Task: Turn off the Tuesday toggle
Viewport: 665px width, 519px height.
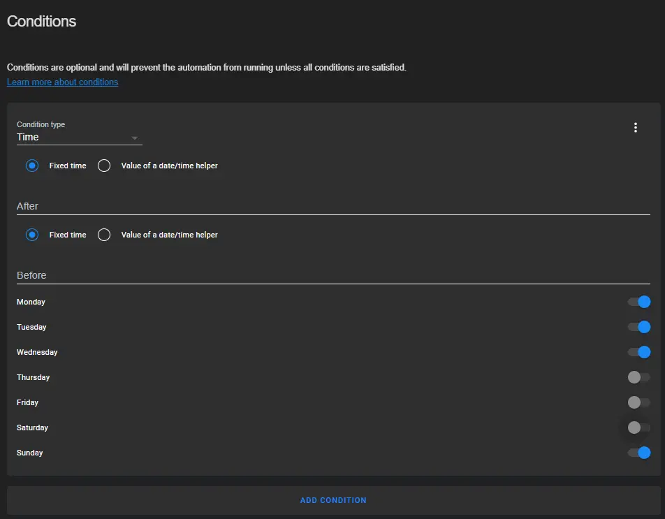Action: click(639, 327)
